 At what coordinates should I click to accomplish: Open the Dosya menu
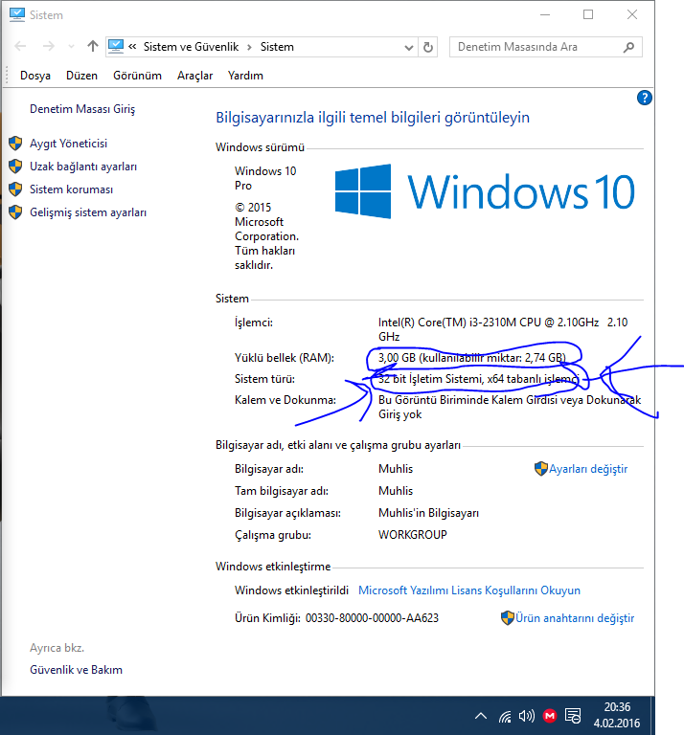tap(35, 76)
